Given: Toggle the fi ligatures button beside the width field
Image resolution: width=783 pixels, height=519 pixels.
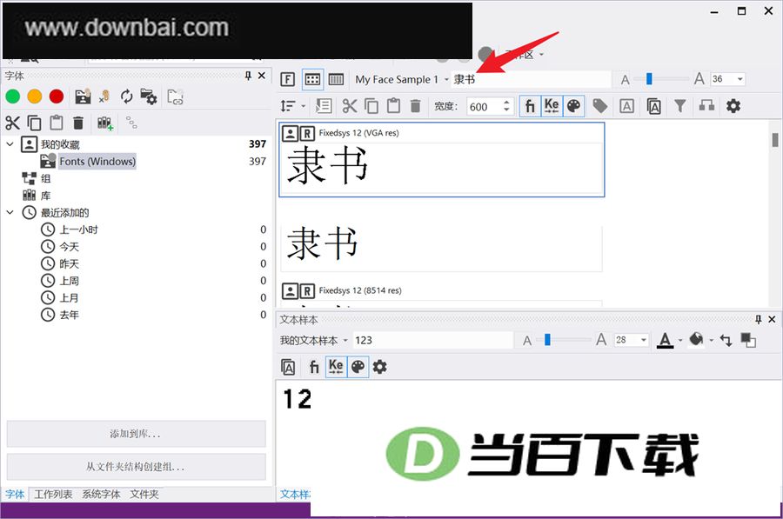Looking at the screenshot, I should [x=530, y=106].
